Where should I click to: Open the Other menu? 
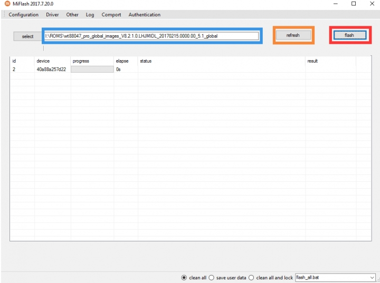click(72, 15)
